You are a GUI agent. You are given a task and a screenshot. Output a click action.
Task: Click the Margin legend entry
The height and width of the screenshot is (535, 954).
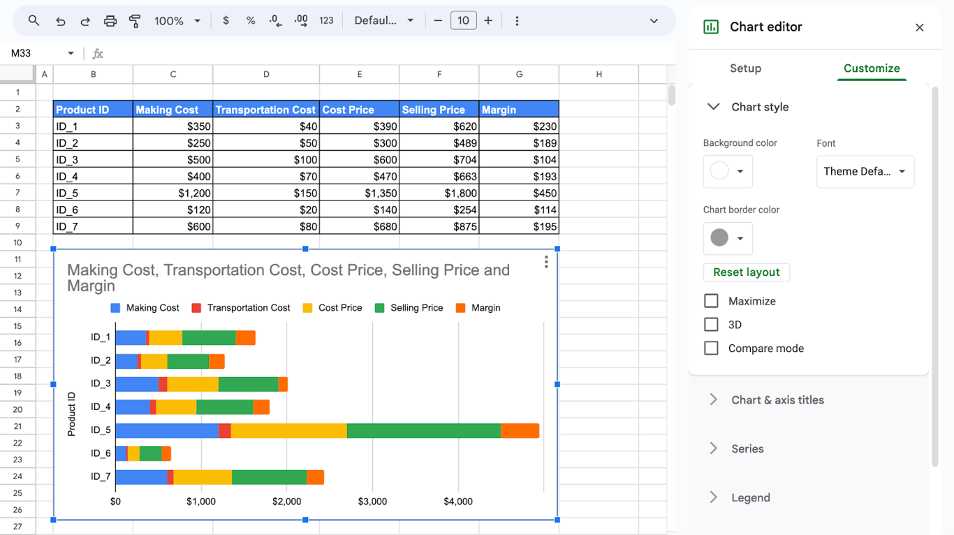coord(478,308)
